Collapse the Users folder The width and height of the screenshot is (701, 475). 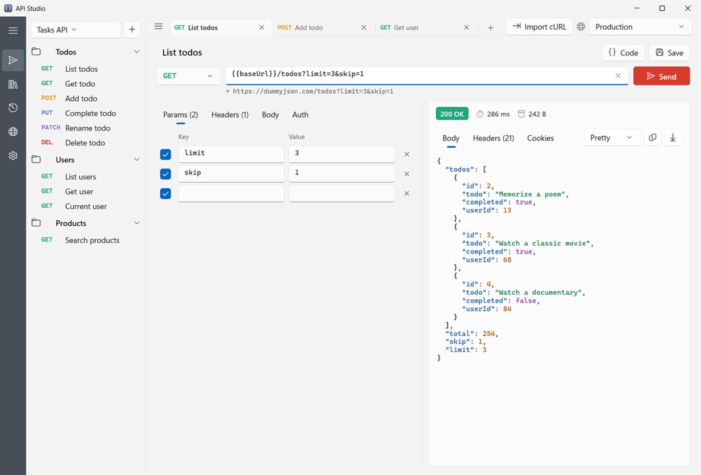137,160
